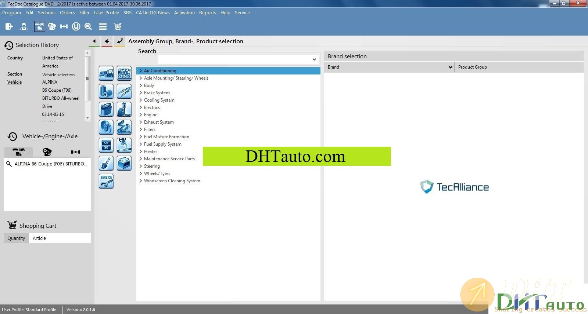This screenshot has height=314, width=588.
Task: Expand the Brake System tree node
Action: (140, 93)
